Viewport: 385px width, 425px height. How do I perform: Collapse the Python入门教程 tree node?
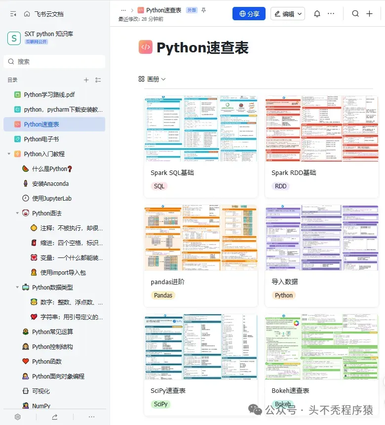9,154
